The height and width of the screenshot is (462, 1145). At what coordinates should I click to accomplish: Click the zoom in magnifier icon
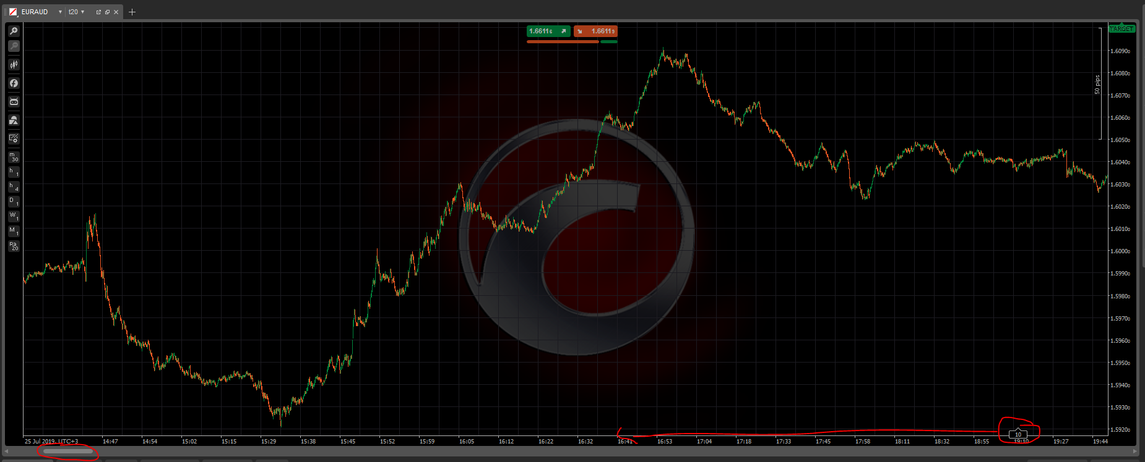[14, 31]
